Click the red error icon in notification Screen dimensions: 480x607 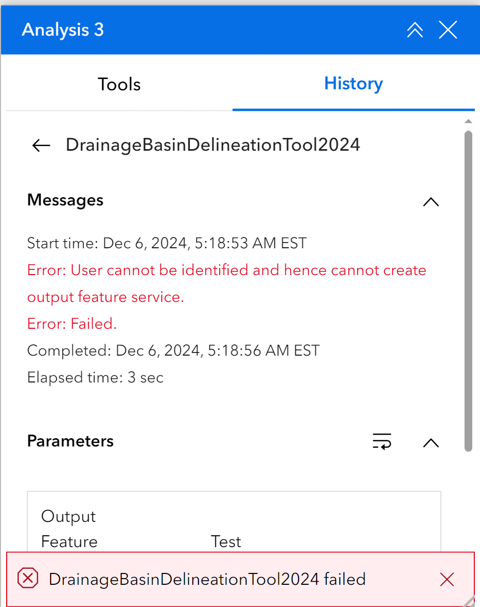click(x=28, y=579)
